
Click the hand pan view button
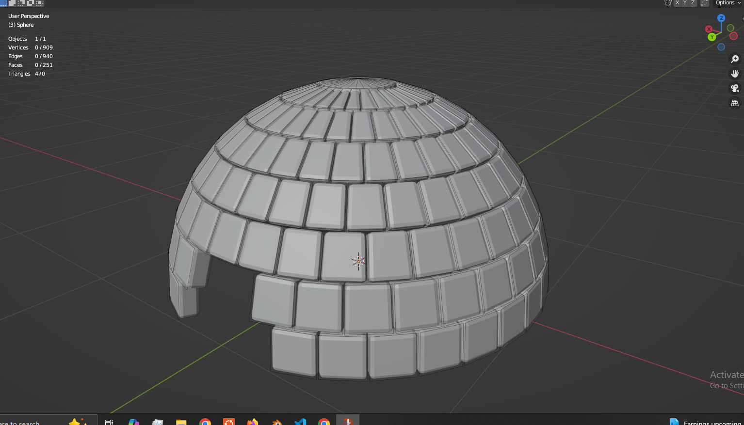coord(735,74)
